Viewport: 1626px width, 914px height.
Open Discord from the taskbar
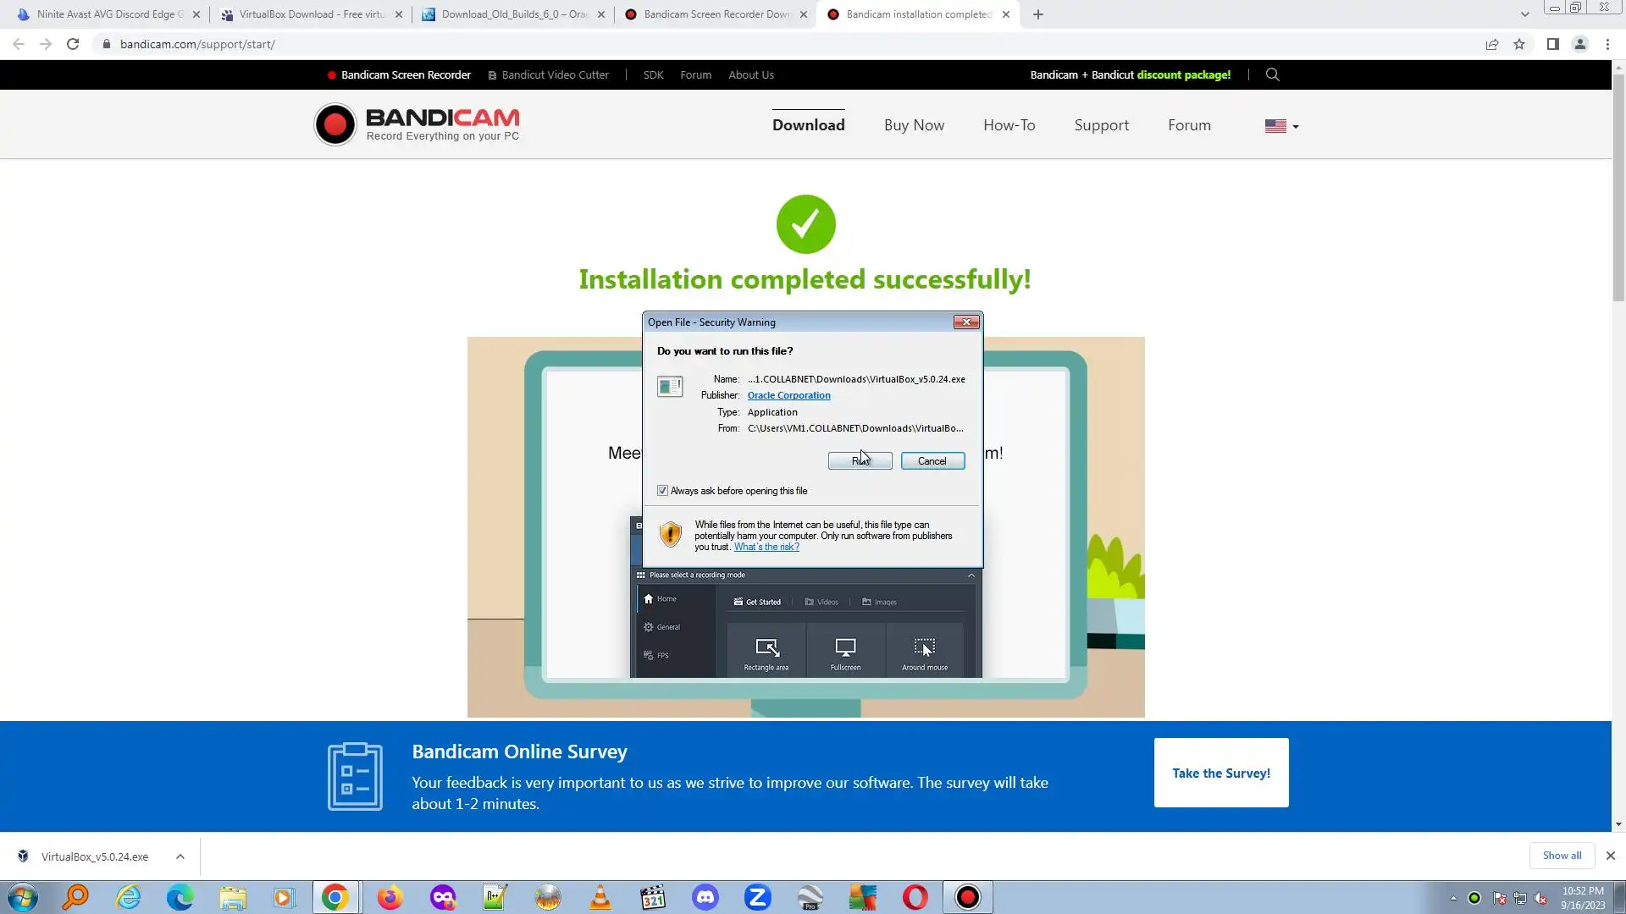[x=705, y=897]
